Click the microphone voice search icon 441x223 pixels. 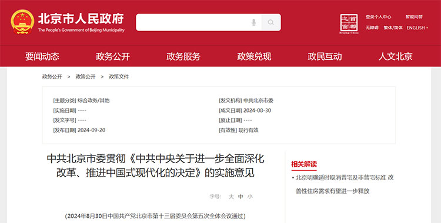pos(253,22)
